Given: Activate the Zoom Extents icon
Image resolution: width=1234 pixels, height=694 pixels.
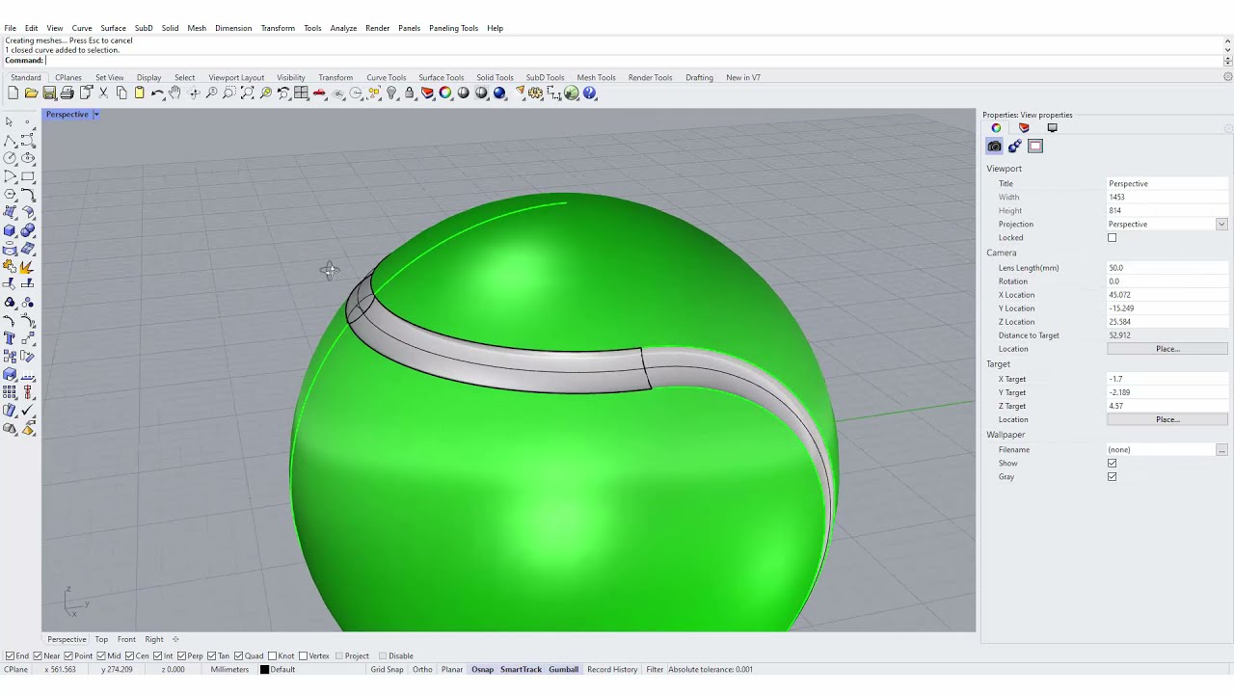Looking at the screenshot, I should [x=248, y=93].
